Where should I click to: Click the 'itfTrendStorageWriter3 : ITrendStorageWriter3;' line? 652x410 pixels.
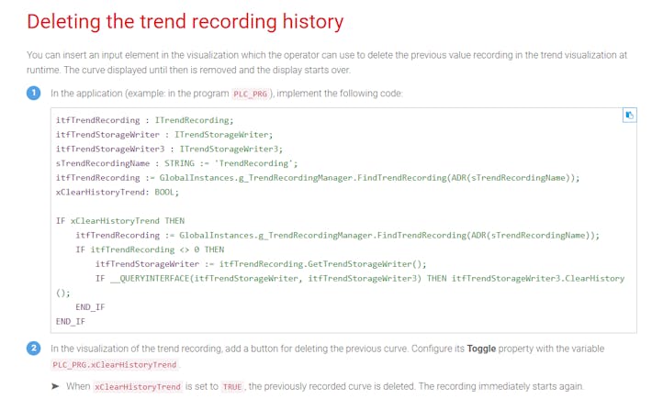coord(169,149)
